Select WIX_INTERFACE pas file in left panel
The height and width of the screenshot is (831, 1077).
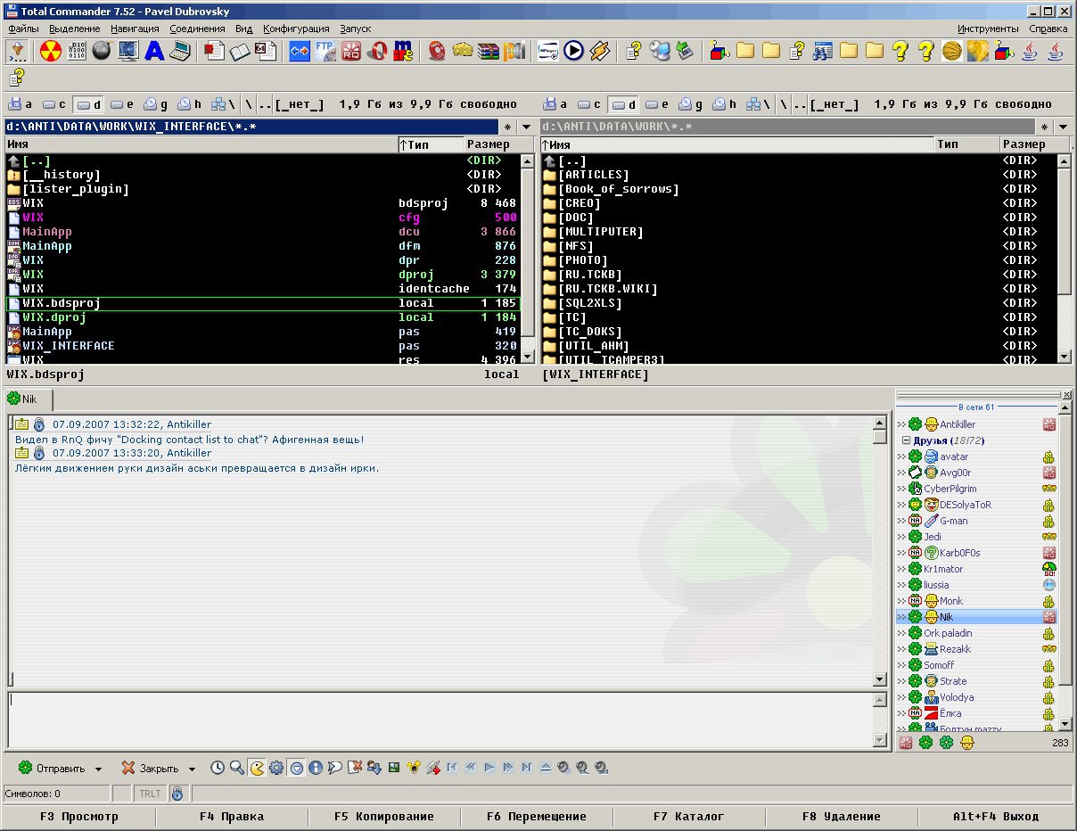point(262,346)
